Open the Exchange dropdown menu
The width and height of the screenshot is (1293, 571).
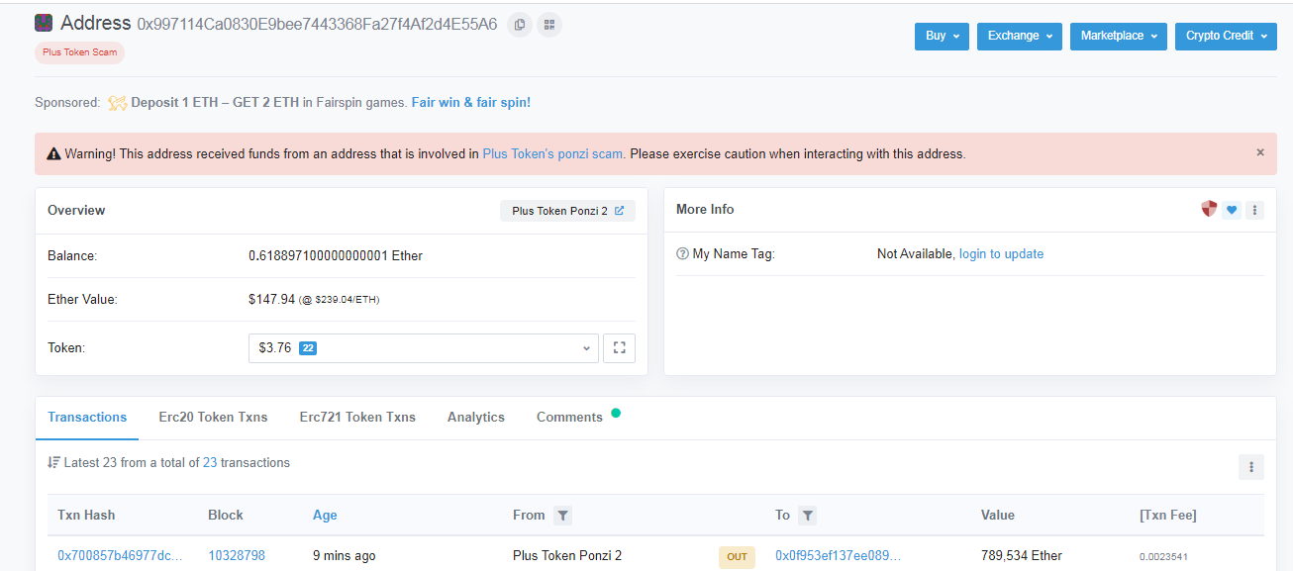pyautogui.click(x=1019, y=36)
